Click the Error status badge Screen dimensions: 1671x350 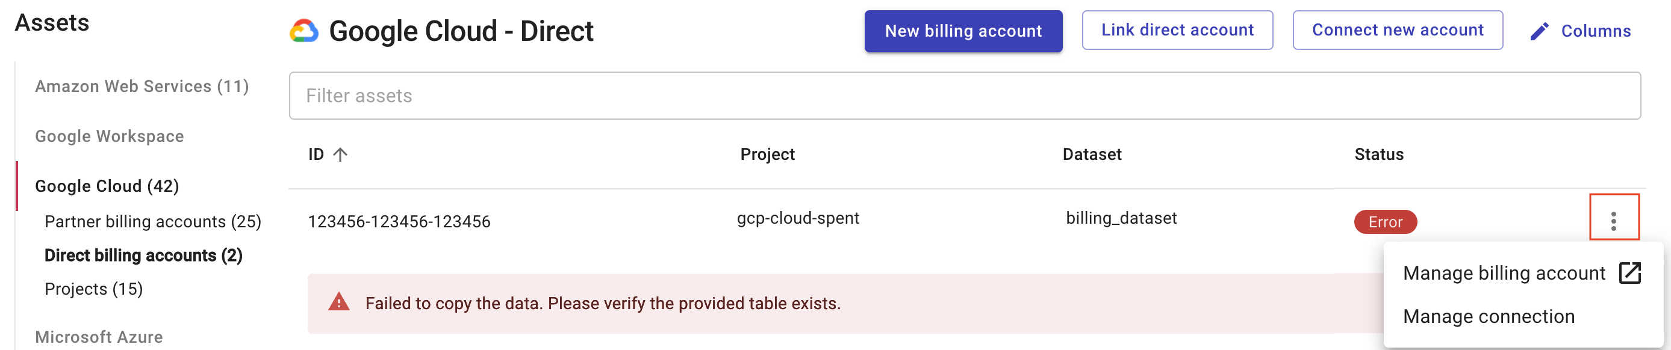click(1385, 222)
